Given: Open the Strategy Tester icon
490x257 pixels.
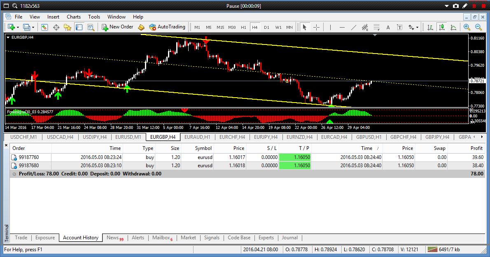Looking at the screenshot, I should click(91, 27).
